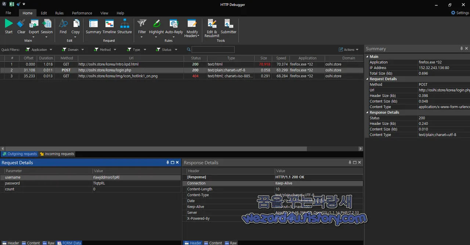This screenshot has width=470, height=245.
Task: Select the Incoming requests tab
Action: [x=57, y=154]
